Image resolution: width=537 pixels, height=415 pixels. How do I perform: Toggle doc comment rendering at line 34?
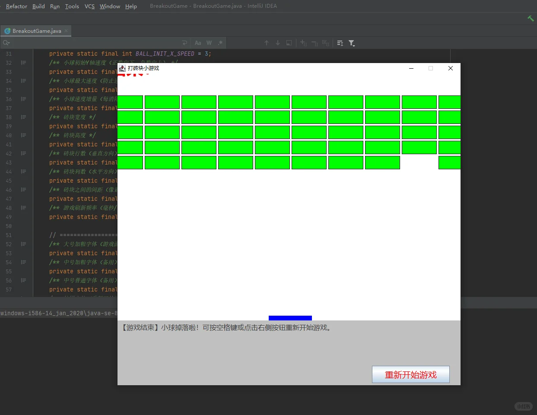click(23, 81)
